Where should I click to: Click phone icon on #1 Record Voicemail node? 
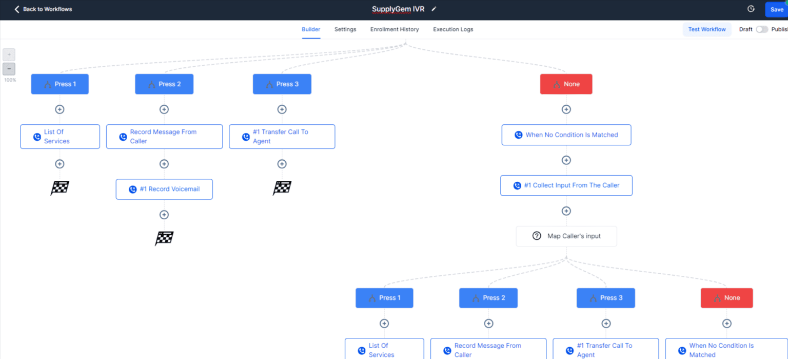[133, 189]
